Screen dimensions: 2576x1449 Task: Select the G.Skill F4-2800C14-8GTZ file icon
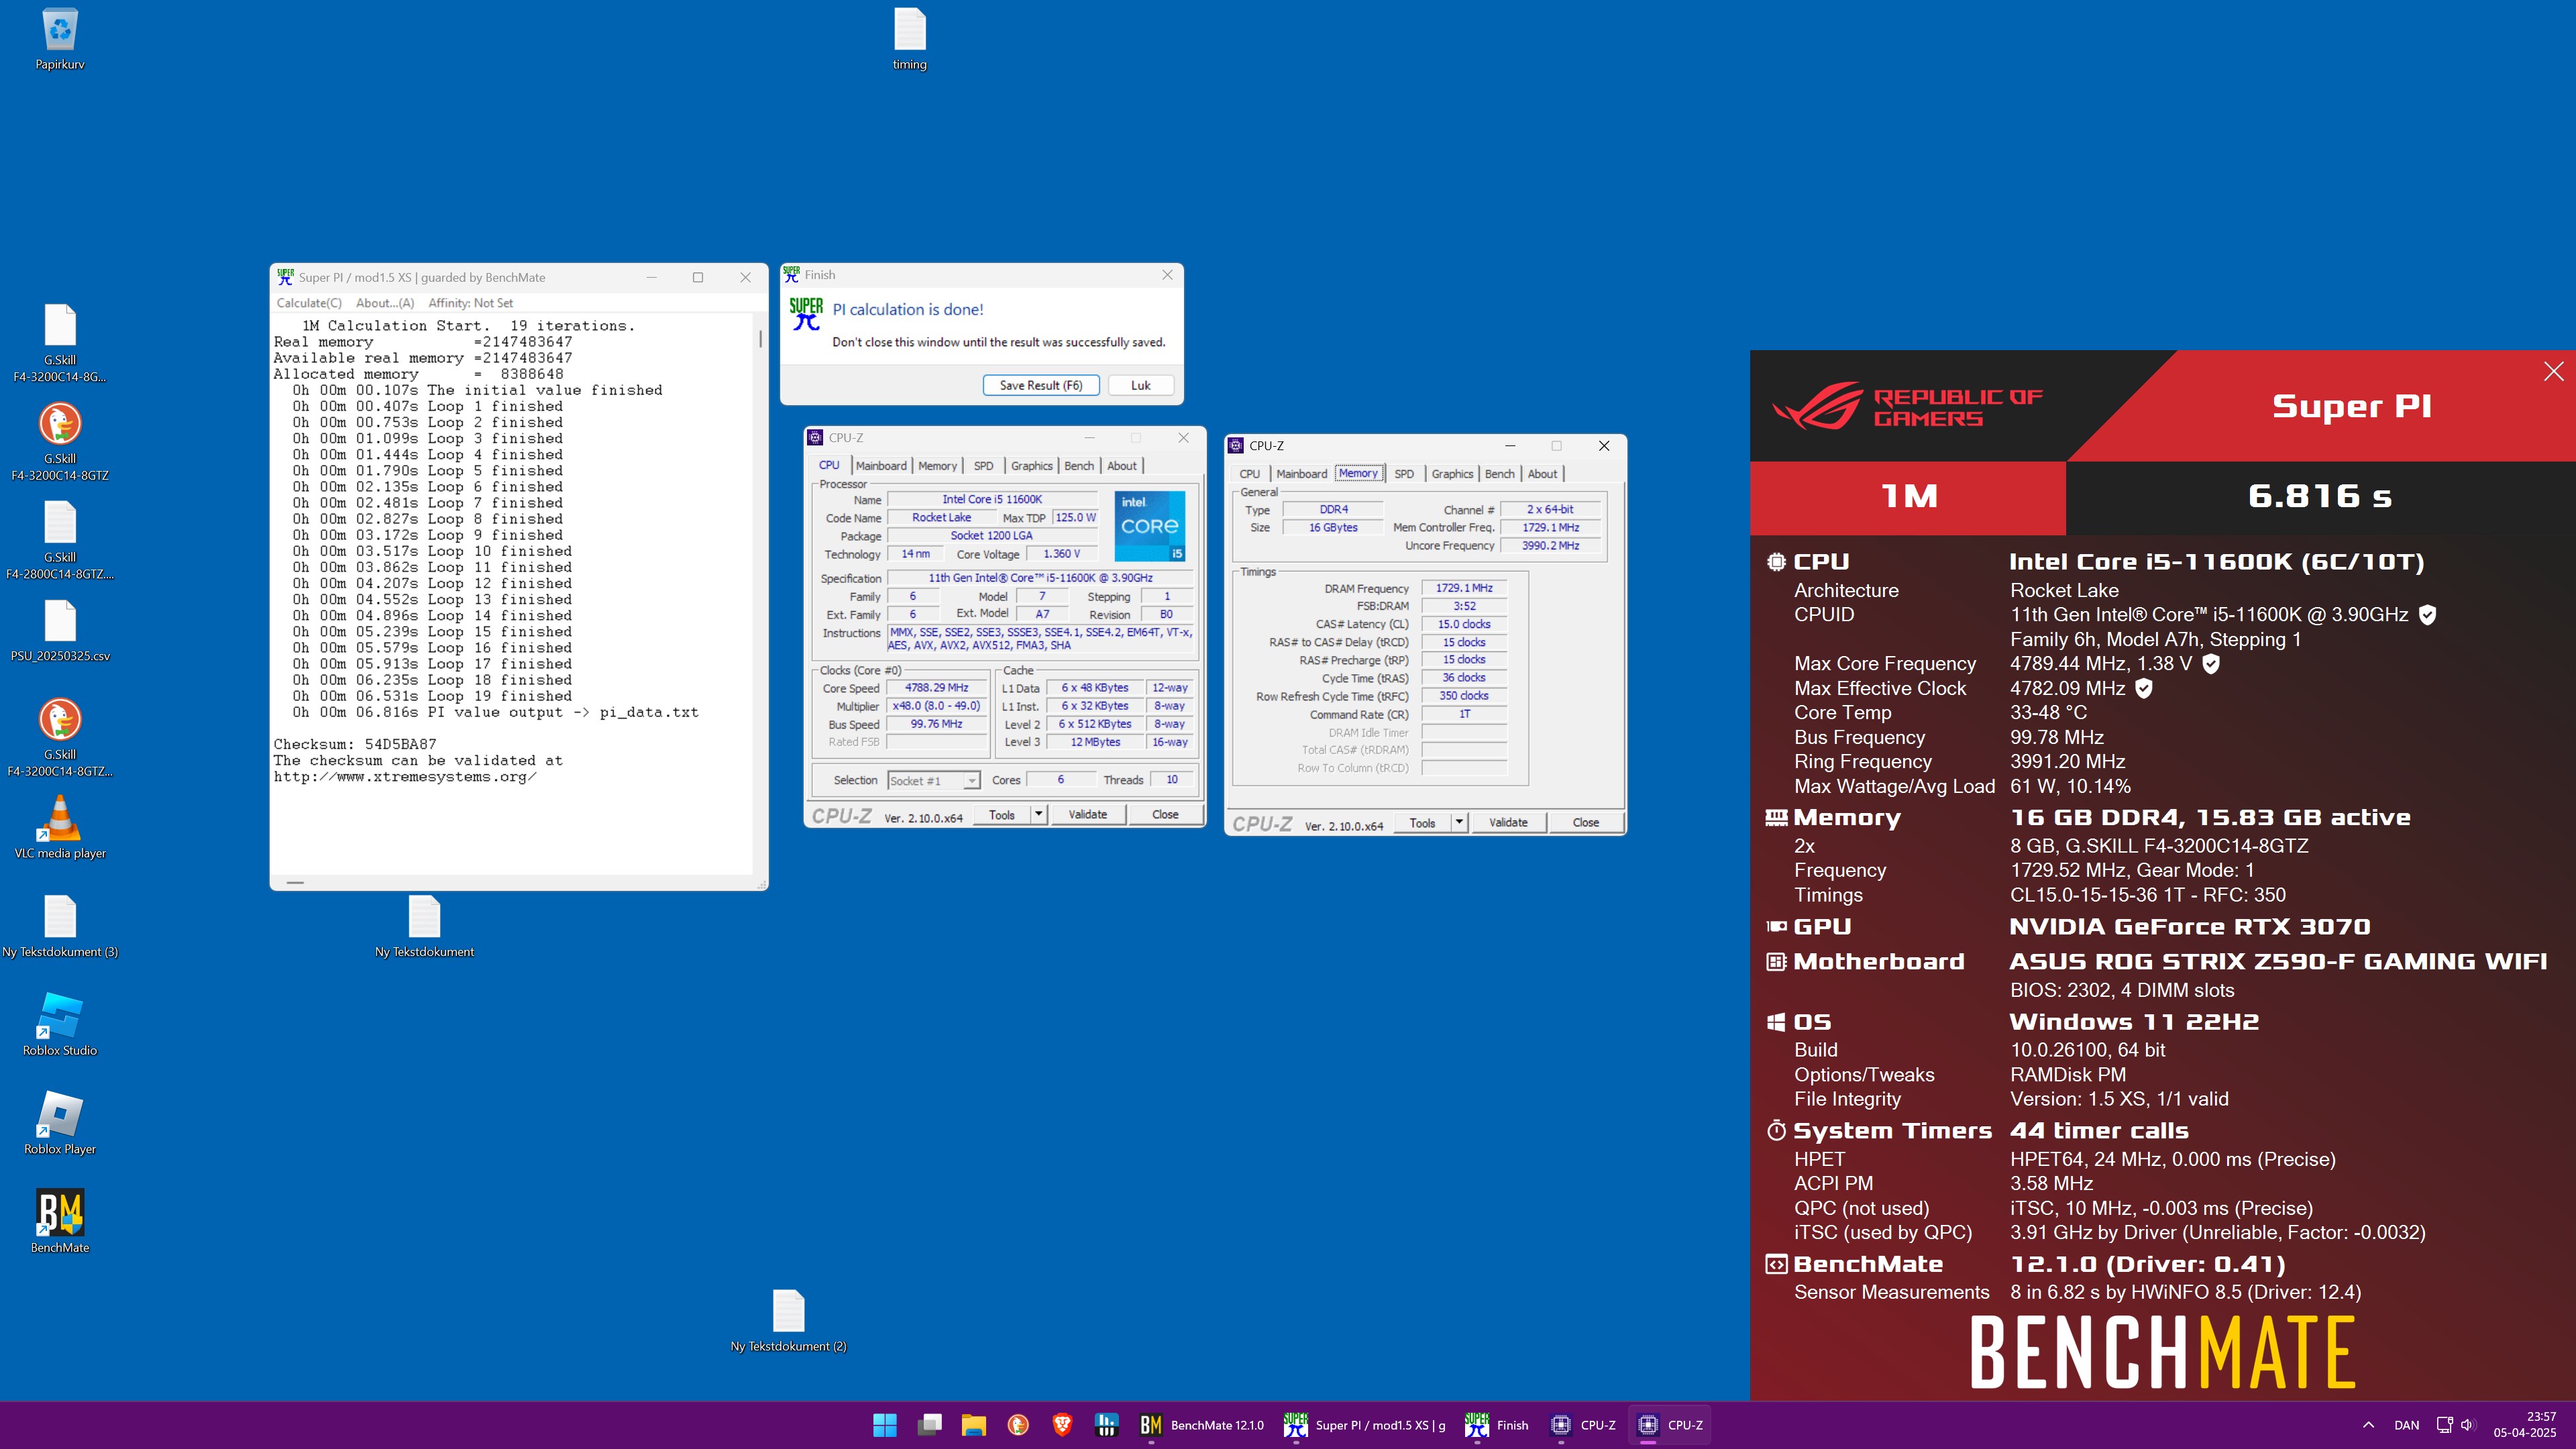pos(60,540)
